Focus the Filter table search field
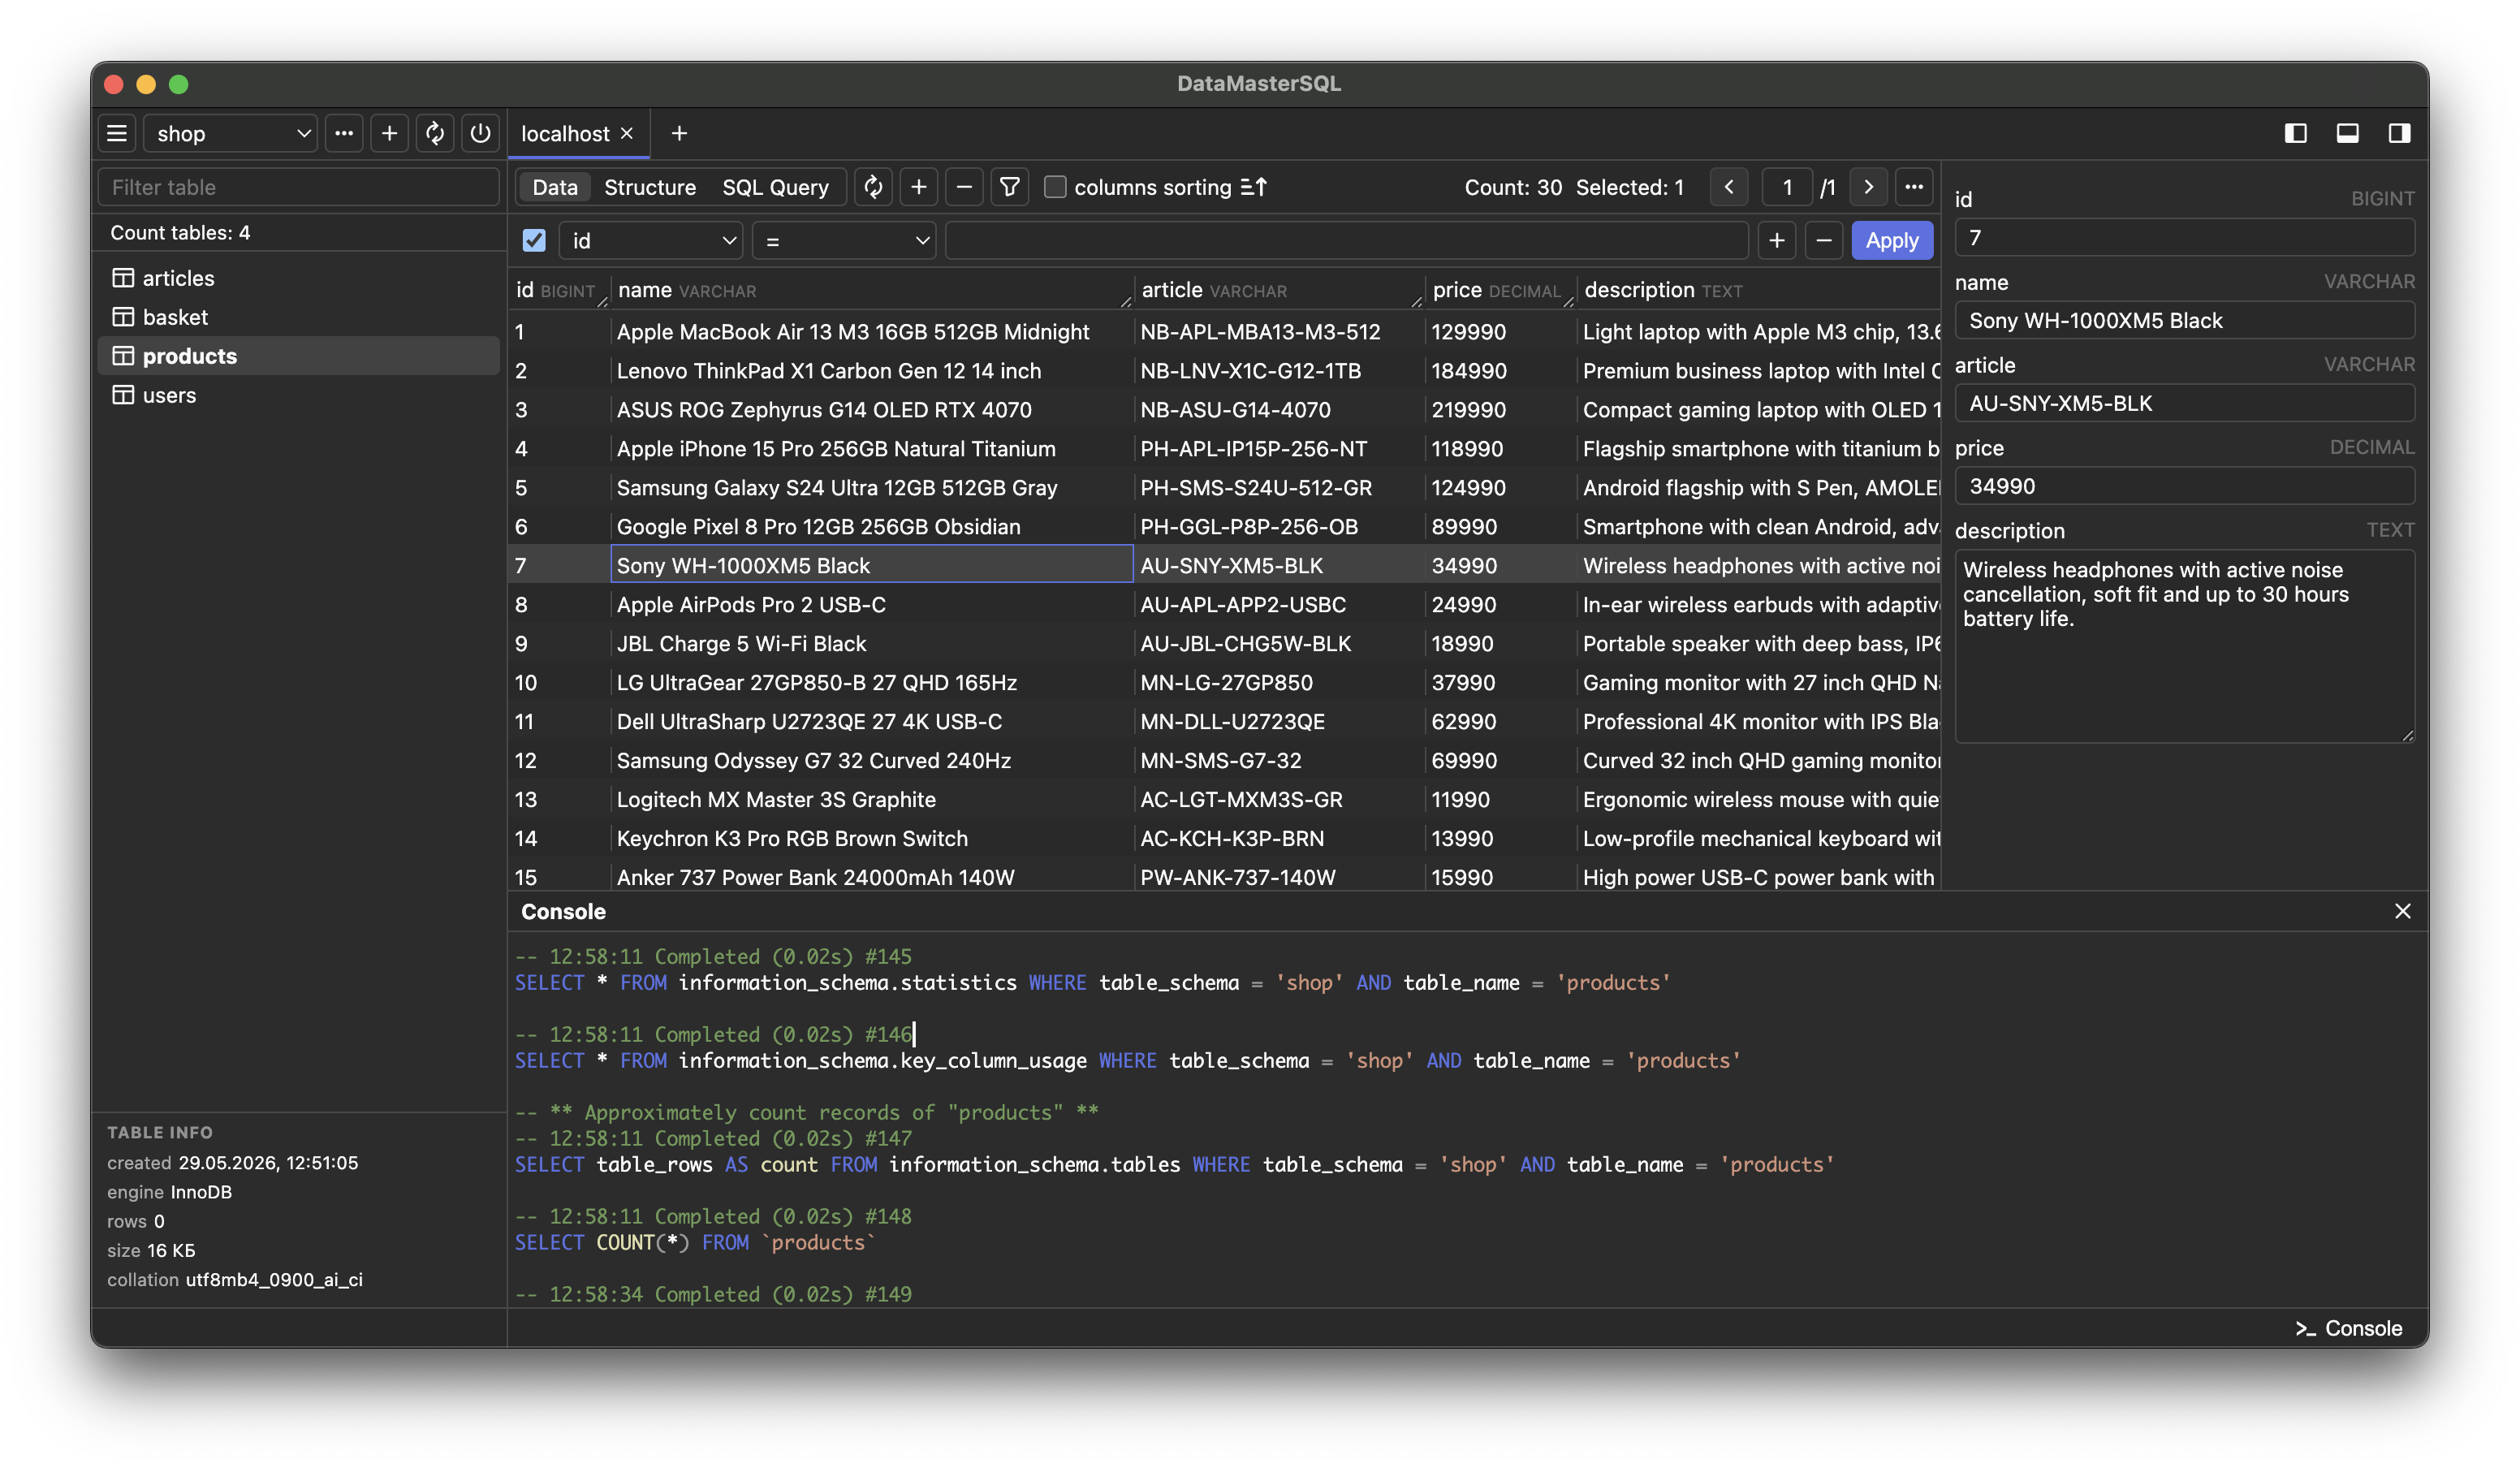This screenshot has width=2520, height=1468. pos(299,187)
